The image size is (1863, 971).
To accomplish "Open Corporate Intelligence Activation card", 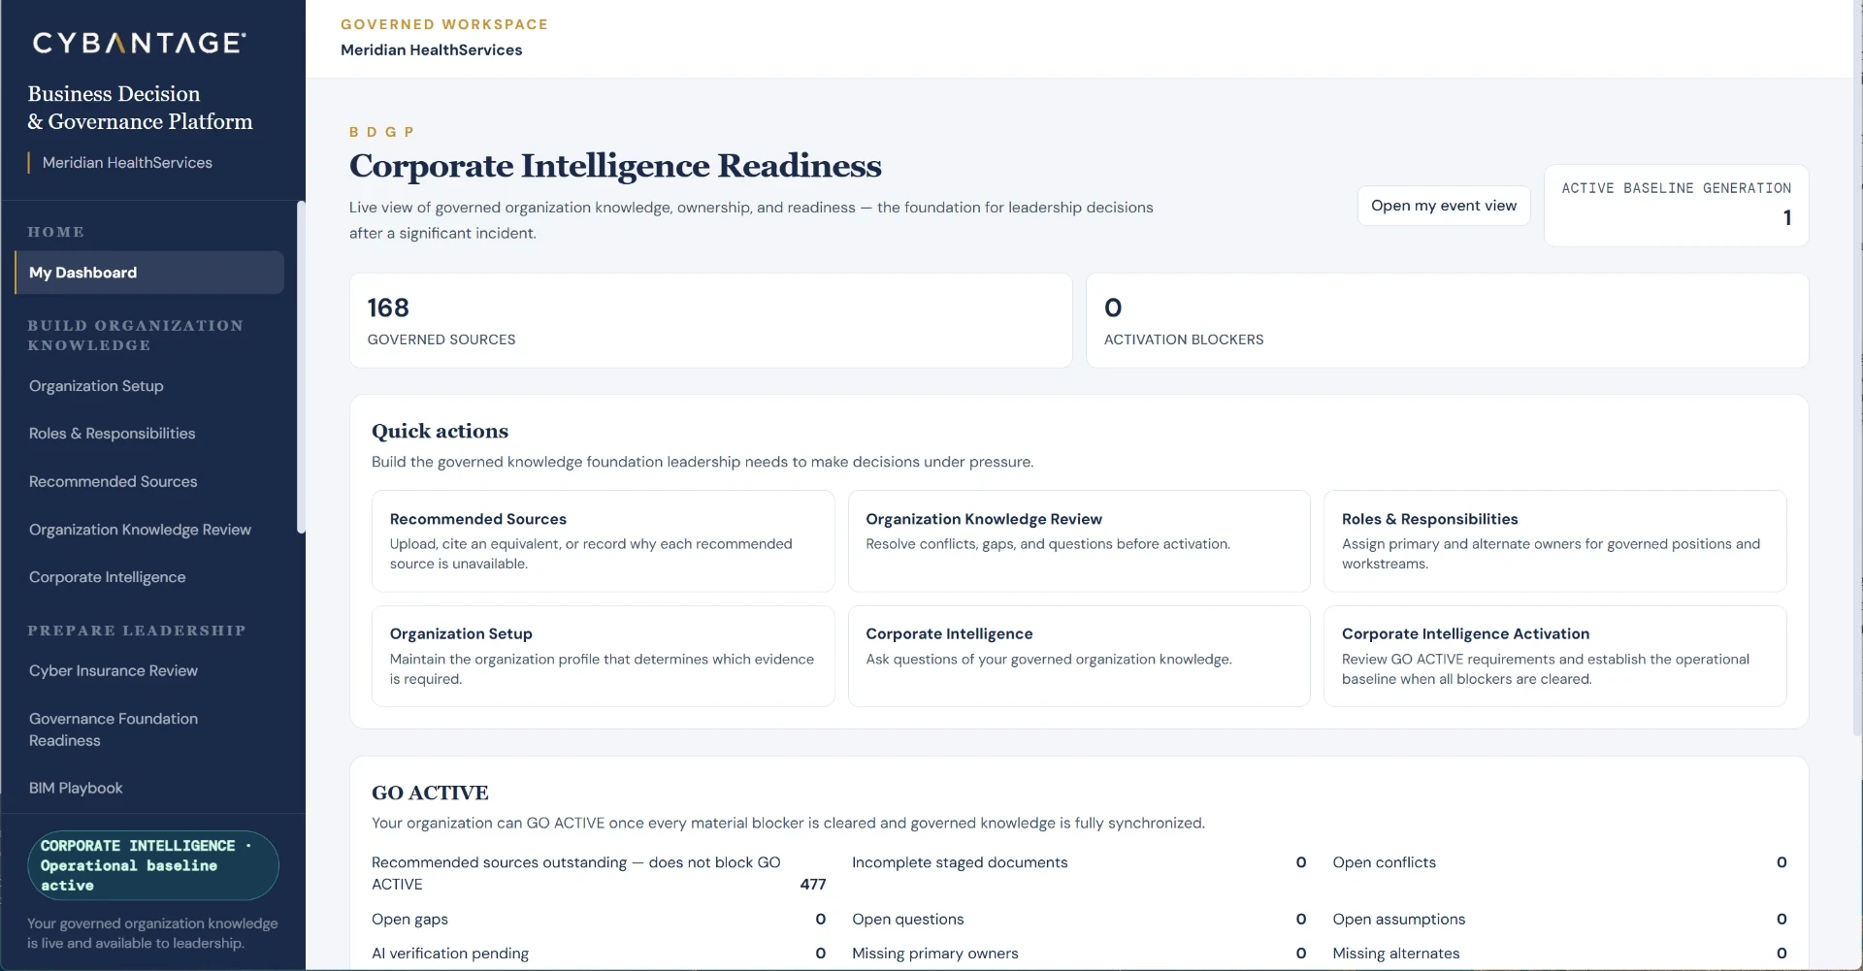I will click(x=1554, y=657).
